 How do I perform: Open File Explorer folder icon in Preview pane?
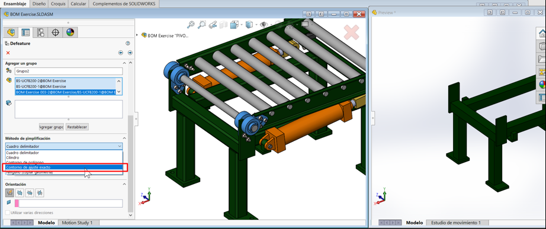(x=542, y=59)
